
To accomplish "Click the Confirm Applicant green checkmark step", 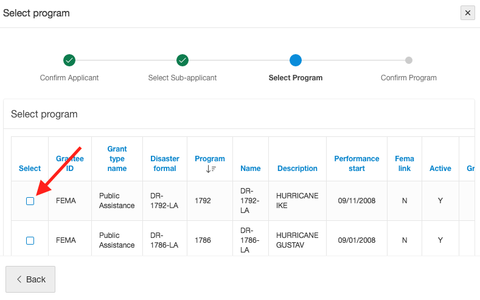I will 69,60.
